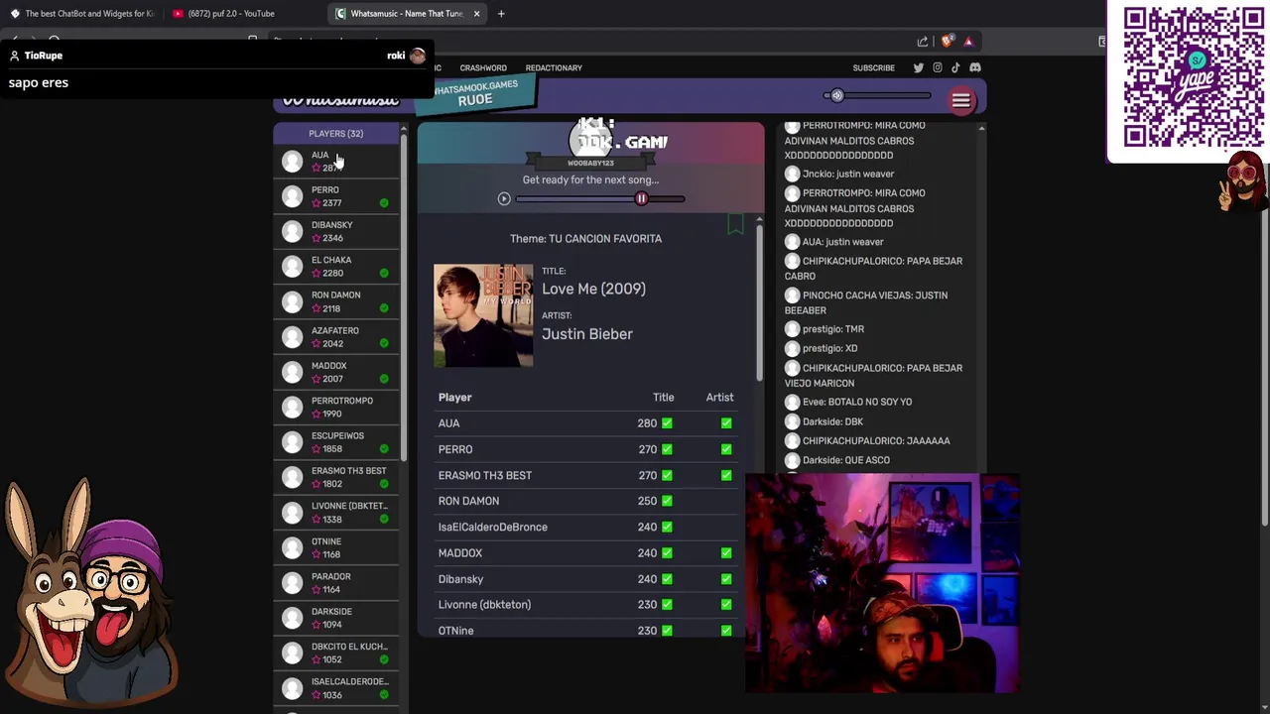Click the chat message 'AUA: justin weaver'
Viewport: 1270px width, 714px height.
pos(842,242)
